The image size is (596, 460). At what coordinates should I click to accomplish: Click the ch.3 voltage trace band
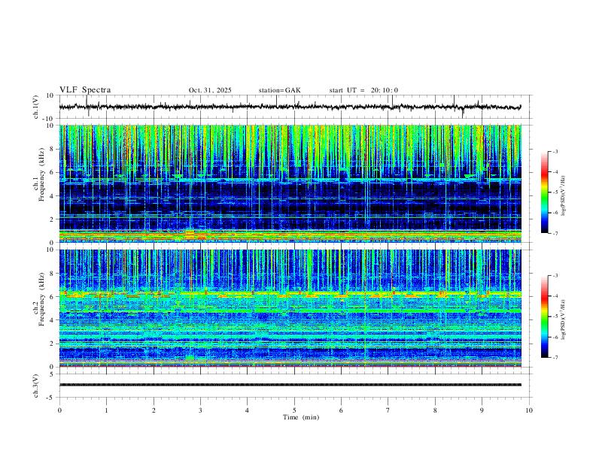290,385
